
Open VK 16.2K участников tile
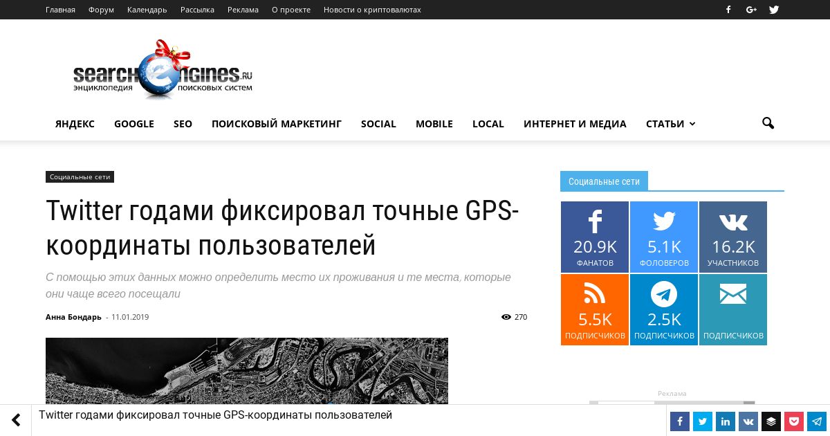[x=733, y=237]
